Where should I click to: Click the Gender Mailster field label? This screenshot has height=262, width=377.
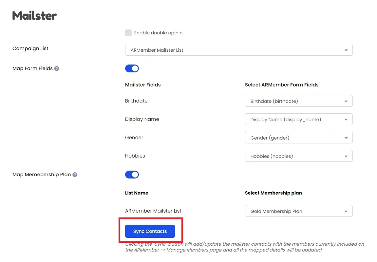click(134, 138)
